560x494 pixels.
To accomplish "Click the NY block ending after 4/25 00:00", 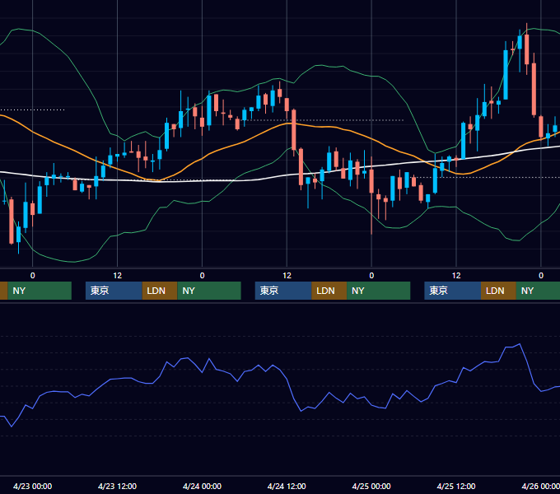I will click(378, 291).
